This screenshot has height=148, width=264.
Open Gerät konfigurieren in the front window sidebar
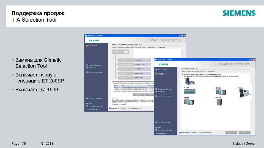163,89
